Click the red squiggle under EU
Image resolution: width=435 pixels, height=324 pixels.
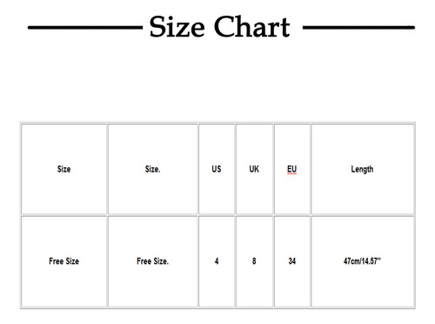click(x=292, y=174)
